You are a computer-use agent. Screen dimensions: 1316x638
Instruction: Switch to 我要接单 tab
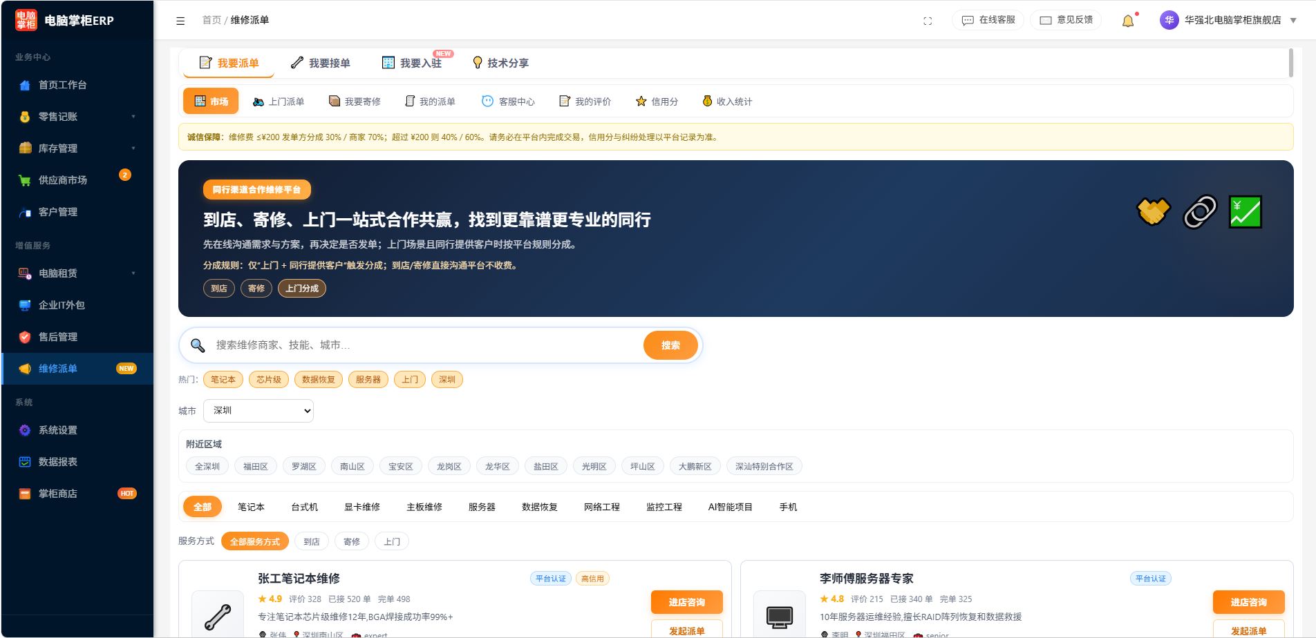pos(320,63)
